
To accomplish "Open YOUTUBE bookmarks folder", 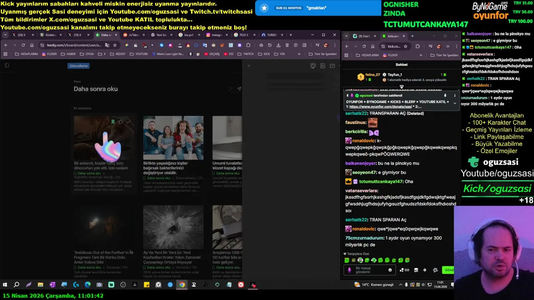I will click(139, 54).
